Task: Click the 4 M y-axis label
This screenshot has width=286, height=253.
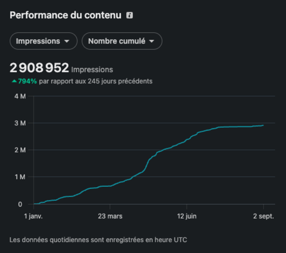Action: 20,96
